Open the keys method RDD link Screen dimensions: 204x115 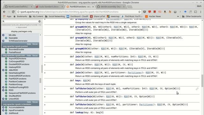pyautogui.click(x=85, y=80)
